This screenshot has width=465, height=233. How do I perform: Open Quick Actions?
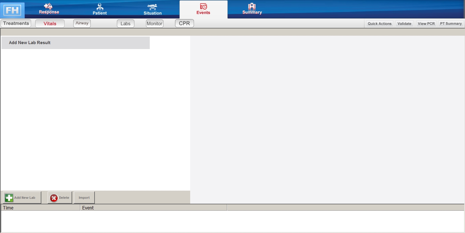379,24
